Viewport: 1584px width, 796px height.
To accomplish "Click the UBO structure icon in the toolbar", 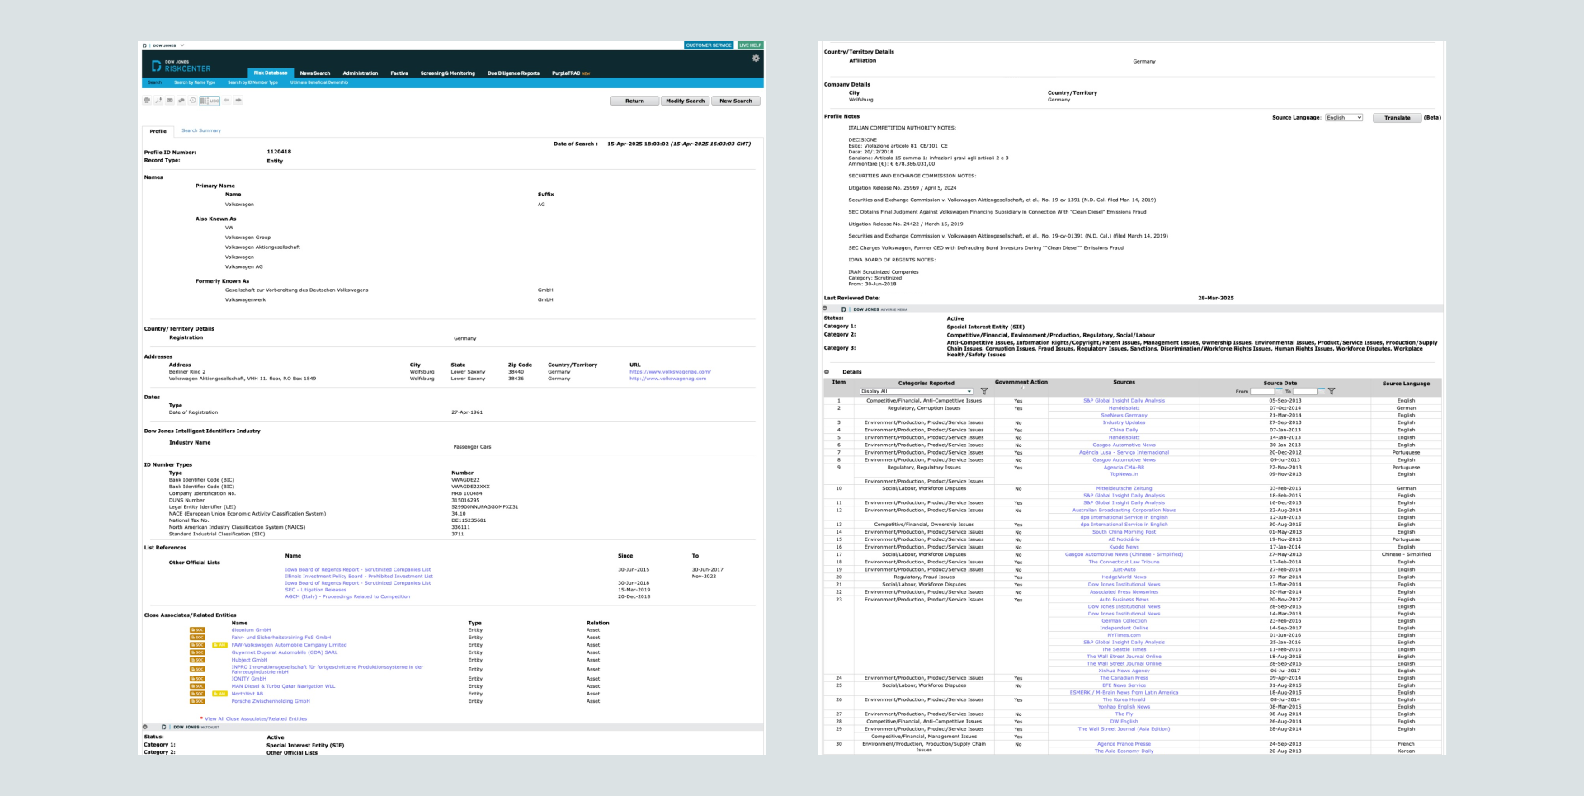I will [x=210, y=101].
